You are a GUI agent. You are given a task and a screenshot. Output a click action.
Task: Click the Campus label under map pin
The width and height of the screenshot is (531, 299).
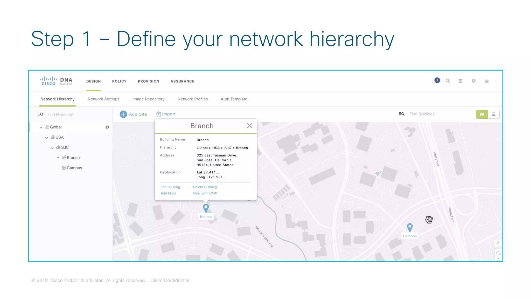coord(410,236)
